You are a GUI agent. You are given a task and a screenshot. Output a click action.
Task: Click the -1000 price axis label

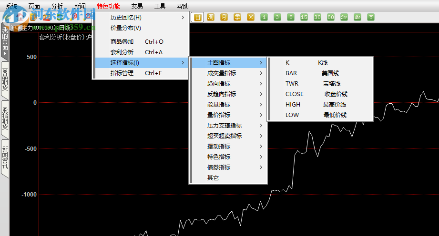click(29, 195)
